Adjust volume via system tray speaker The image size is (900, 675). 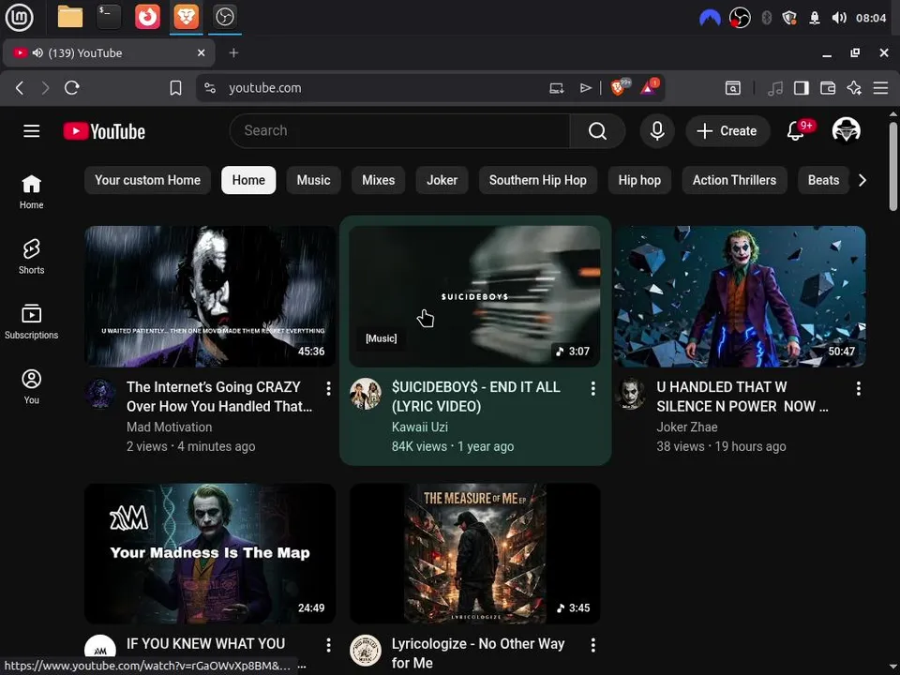click(839, 18)
